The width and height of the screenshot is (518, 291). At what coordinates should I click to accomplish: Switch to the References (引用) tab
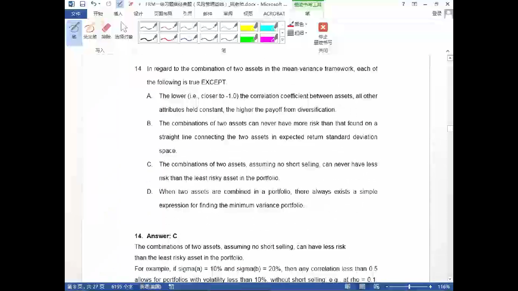(x=187, y=14)
